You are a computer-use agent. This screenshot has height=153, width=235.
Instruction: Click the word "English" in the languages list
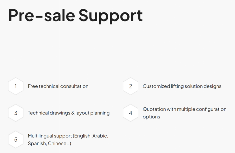pyautogui.click(x=83, y=136)
